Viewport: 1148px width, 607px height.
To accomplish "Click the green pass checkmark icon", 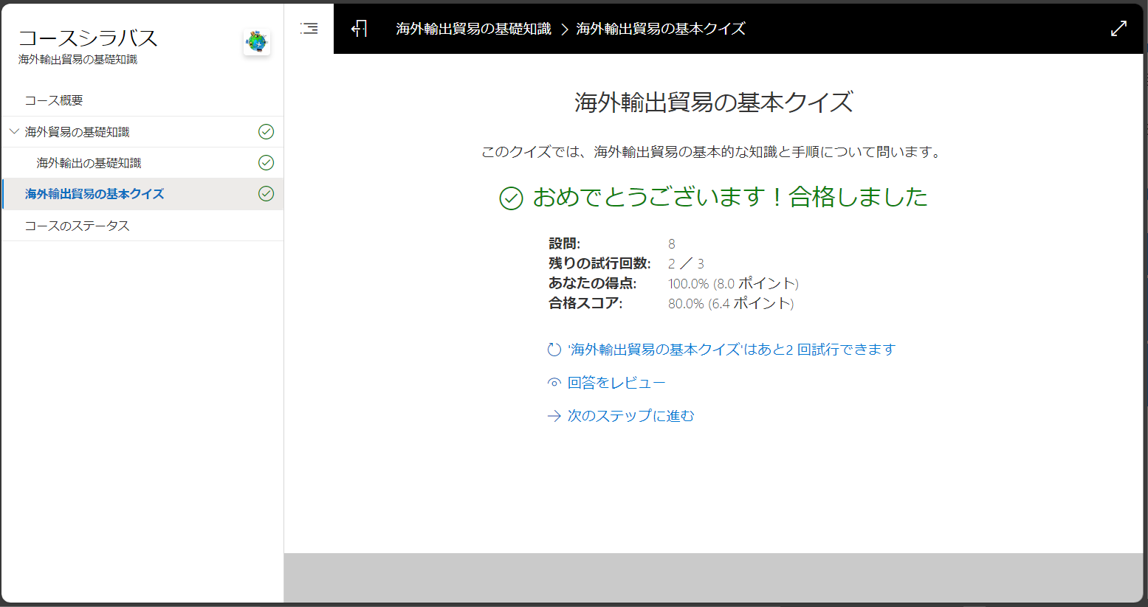I will [511, 198].
